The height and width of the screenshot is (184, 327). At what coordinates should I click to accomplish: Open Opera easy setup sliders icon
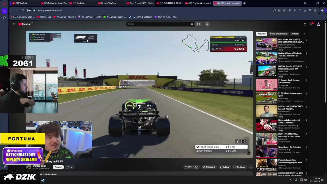(x=310, y=10)
